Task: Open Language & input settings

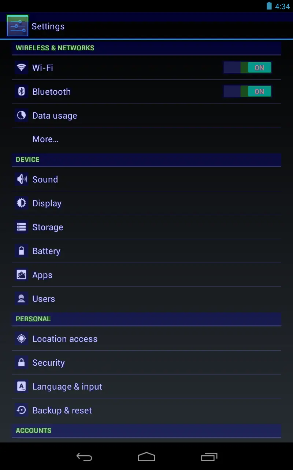Action: [x=67, y=386]
